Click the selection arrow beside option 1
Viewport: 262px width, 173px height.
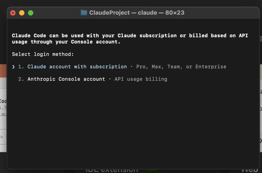(13, 67)
